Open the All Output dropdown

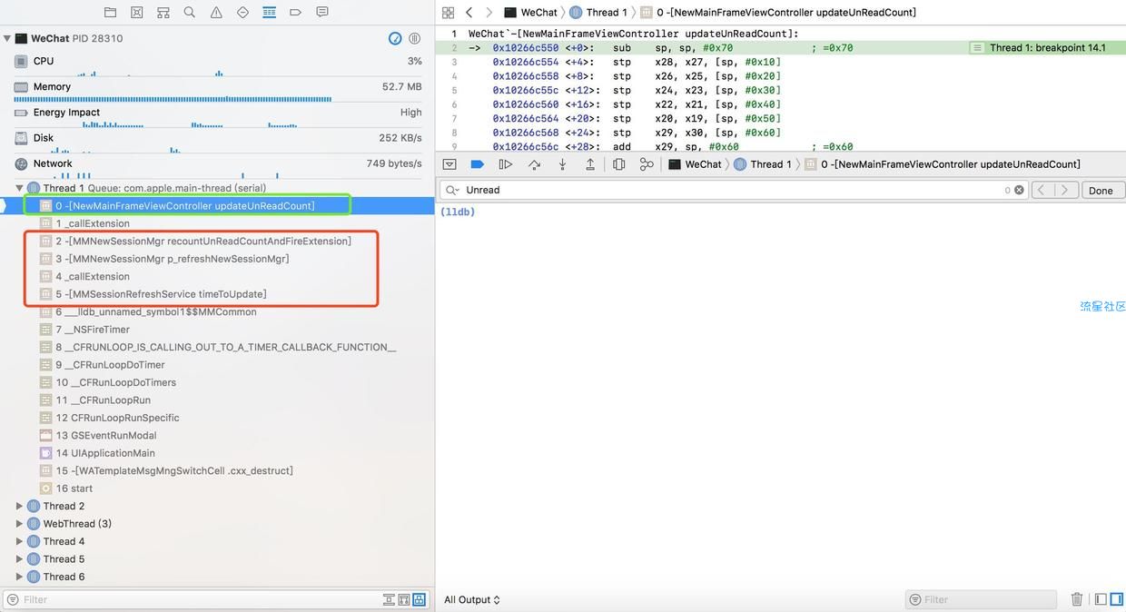[x=472, y=599]
